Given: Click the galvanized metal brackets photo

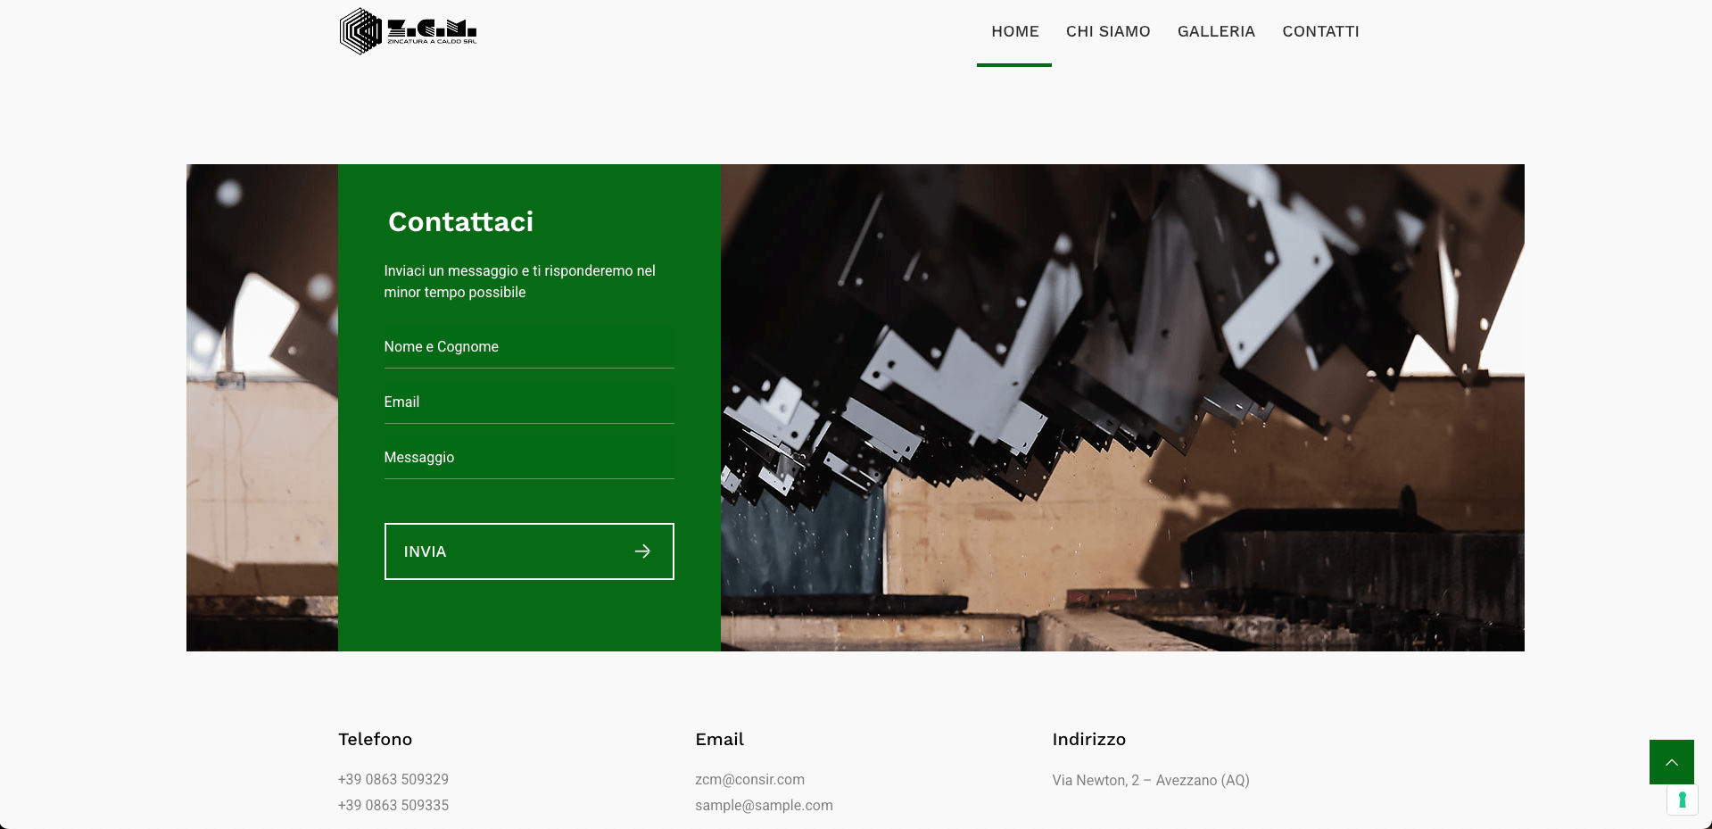Looking at the screenshot, I should click(1122, 408).
